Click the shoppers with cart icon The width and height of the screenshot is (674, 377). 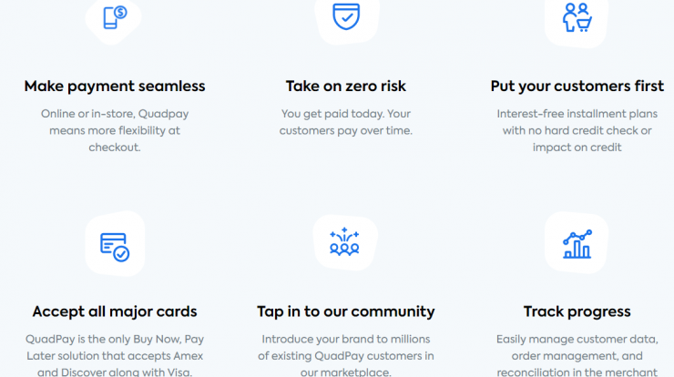coord(577,17)
